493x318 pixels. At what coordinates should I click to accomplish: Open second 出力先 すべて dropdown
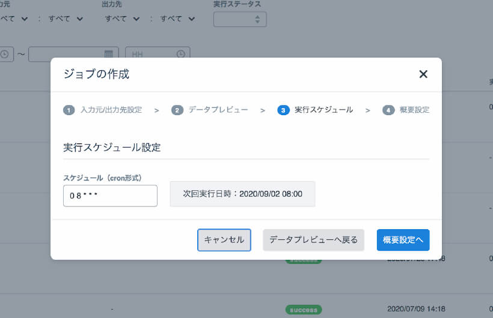[x=177, y=19]
